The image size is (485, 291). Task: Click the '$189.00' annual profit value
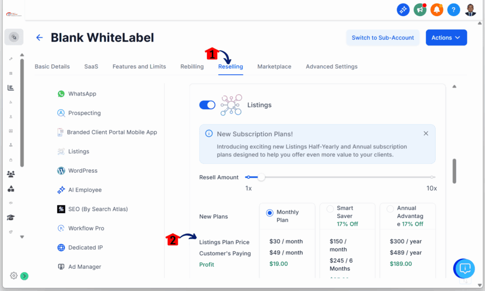[x=401, y=264]
